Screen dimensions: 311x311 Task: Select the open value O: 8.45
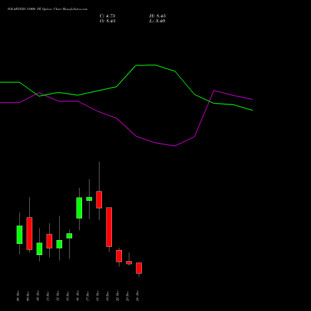tap(108, 21)
